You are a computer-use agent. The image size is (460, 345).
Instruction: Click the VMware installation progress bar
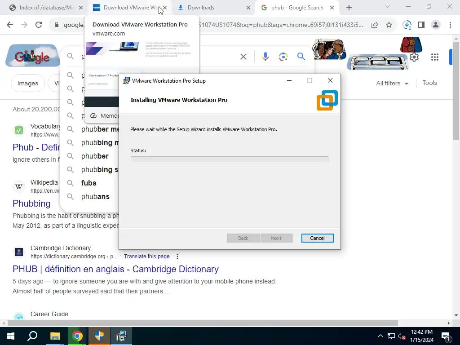tap(230, 159)
